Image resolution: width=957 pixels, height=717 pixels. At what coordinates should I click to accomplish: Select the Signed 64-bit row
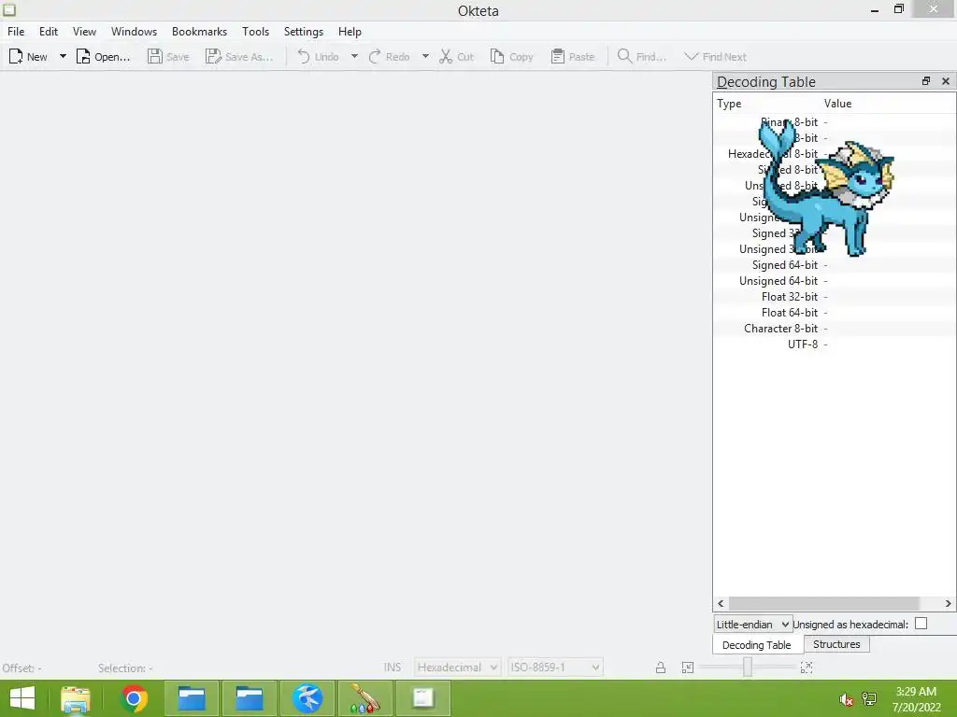pyautogui.click(x=834, y=265)
